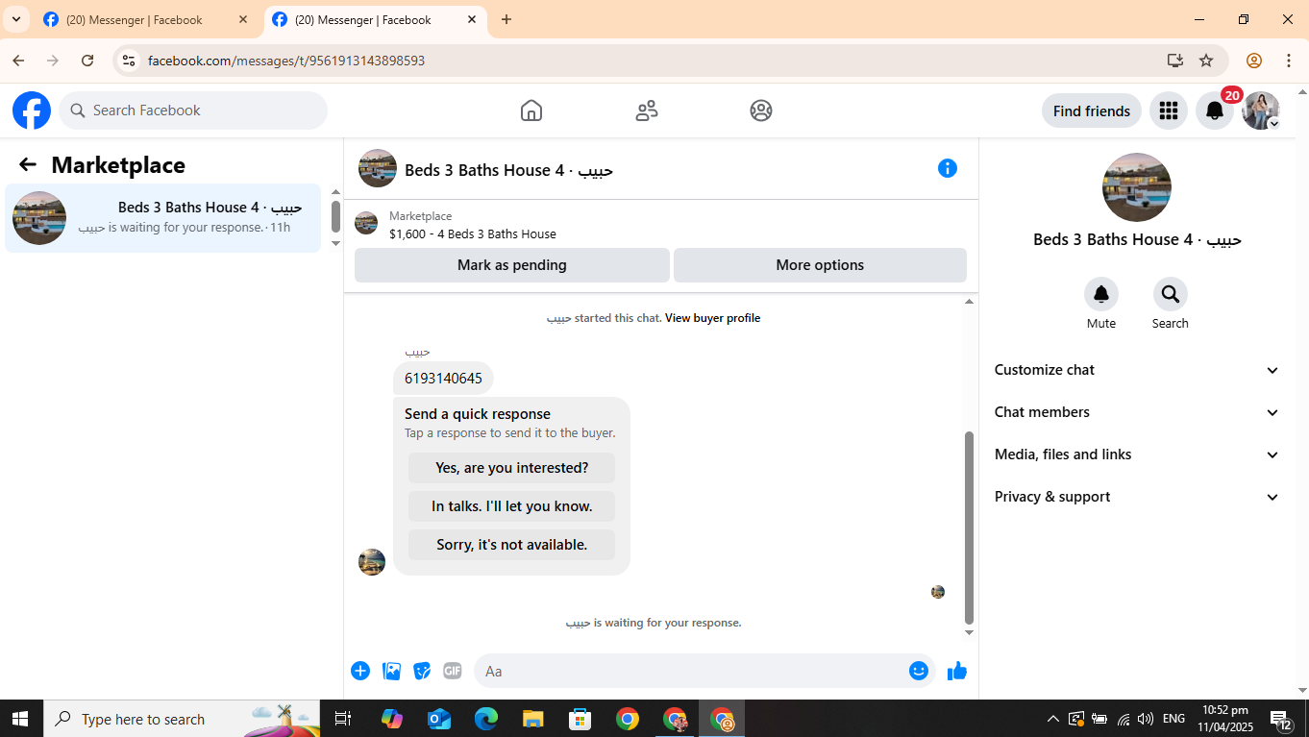The width and height of the screenshot is (1309, 737).
Task: Choose a sticker in composer
Action: pos(422,671)
